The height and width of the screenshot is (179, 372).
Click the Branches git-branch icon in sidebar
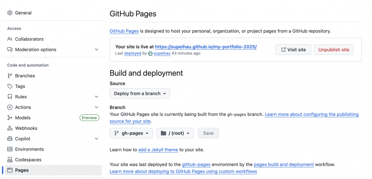coord(10,76)
